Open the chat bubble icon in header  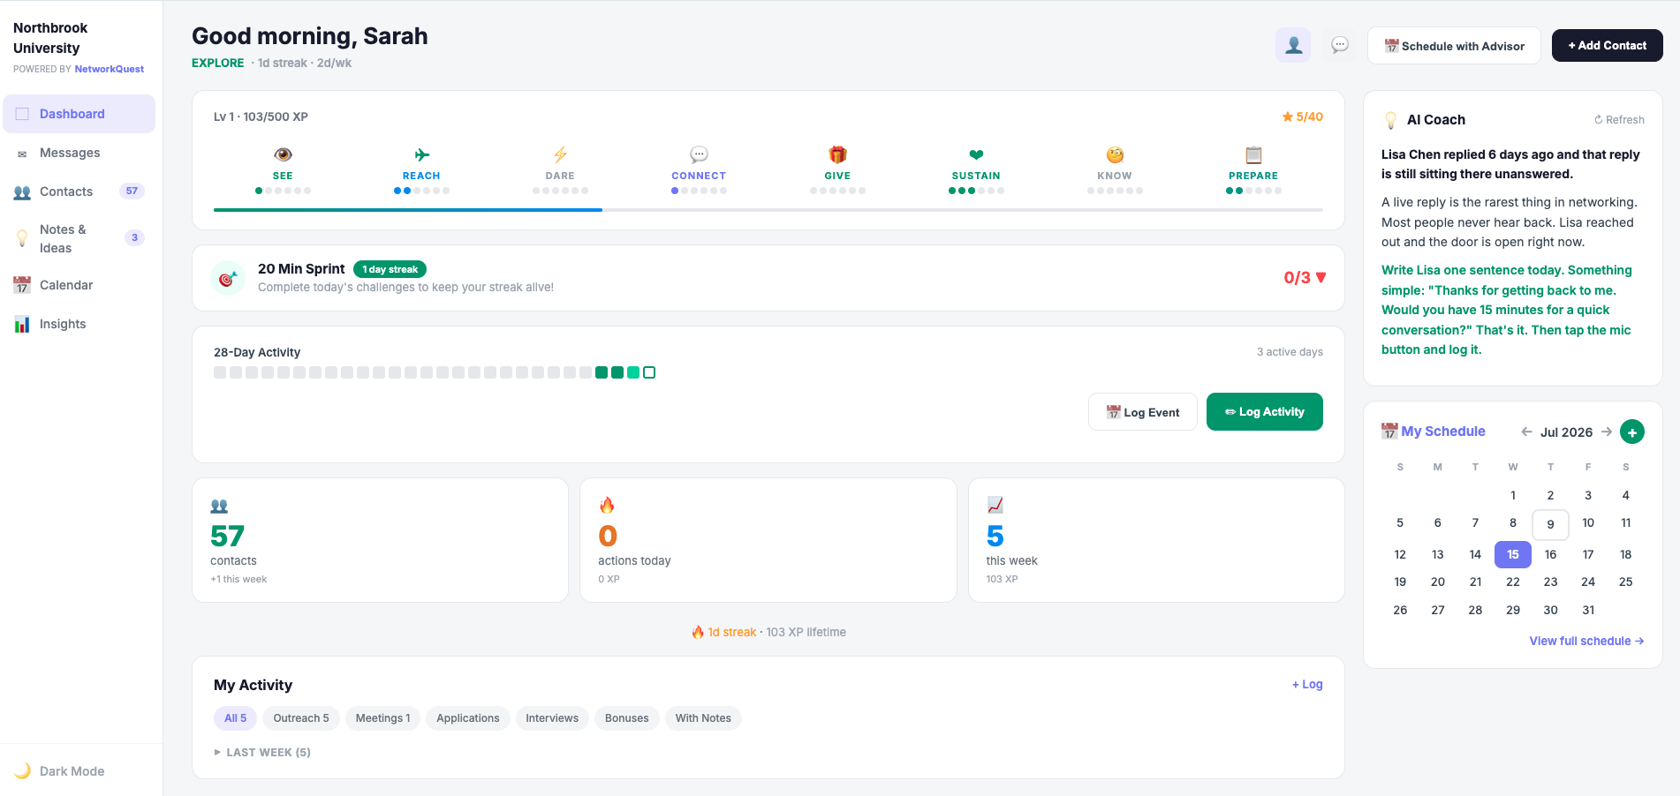point(1340,45)
